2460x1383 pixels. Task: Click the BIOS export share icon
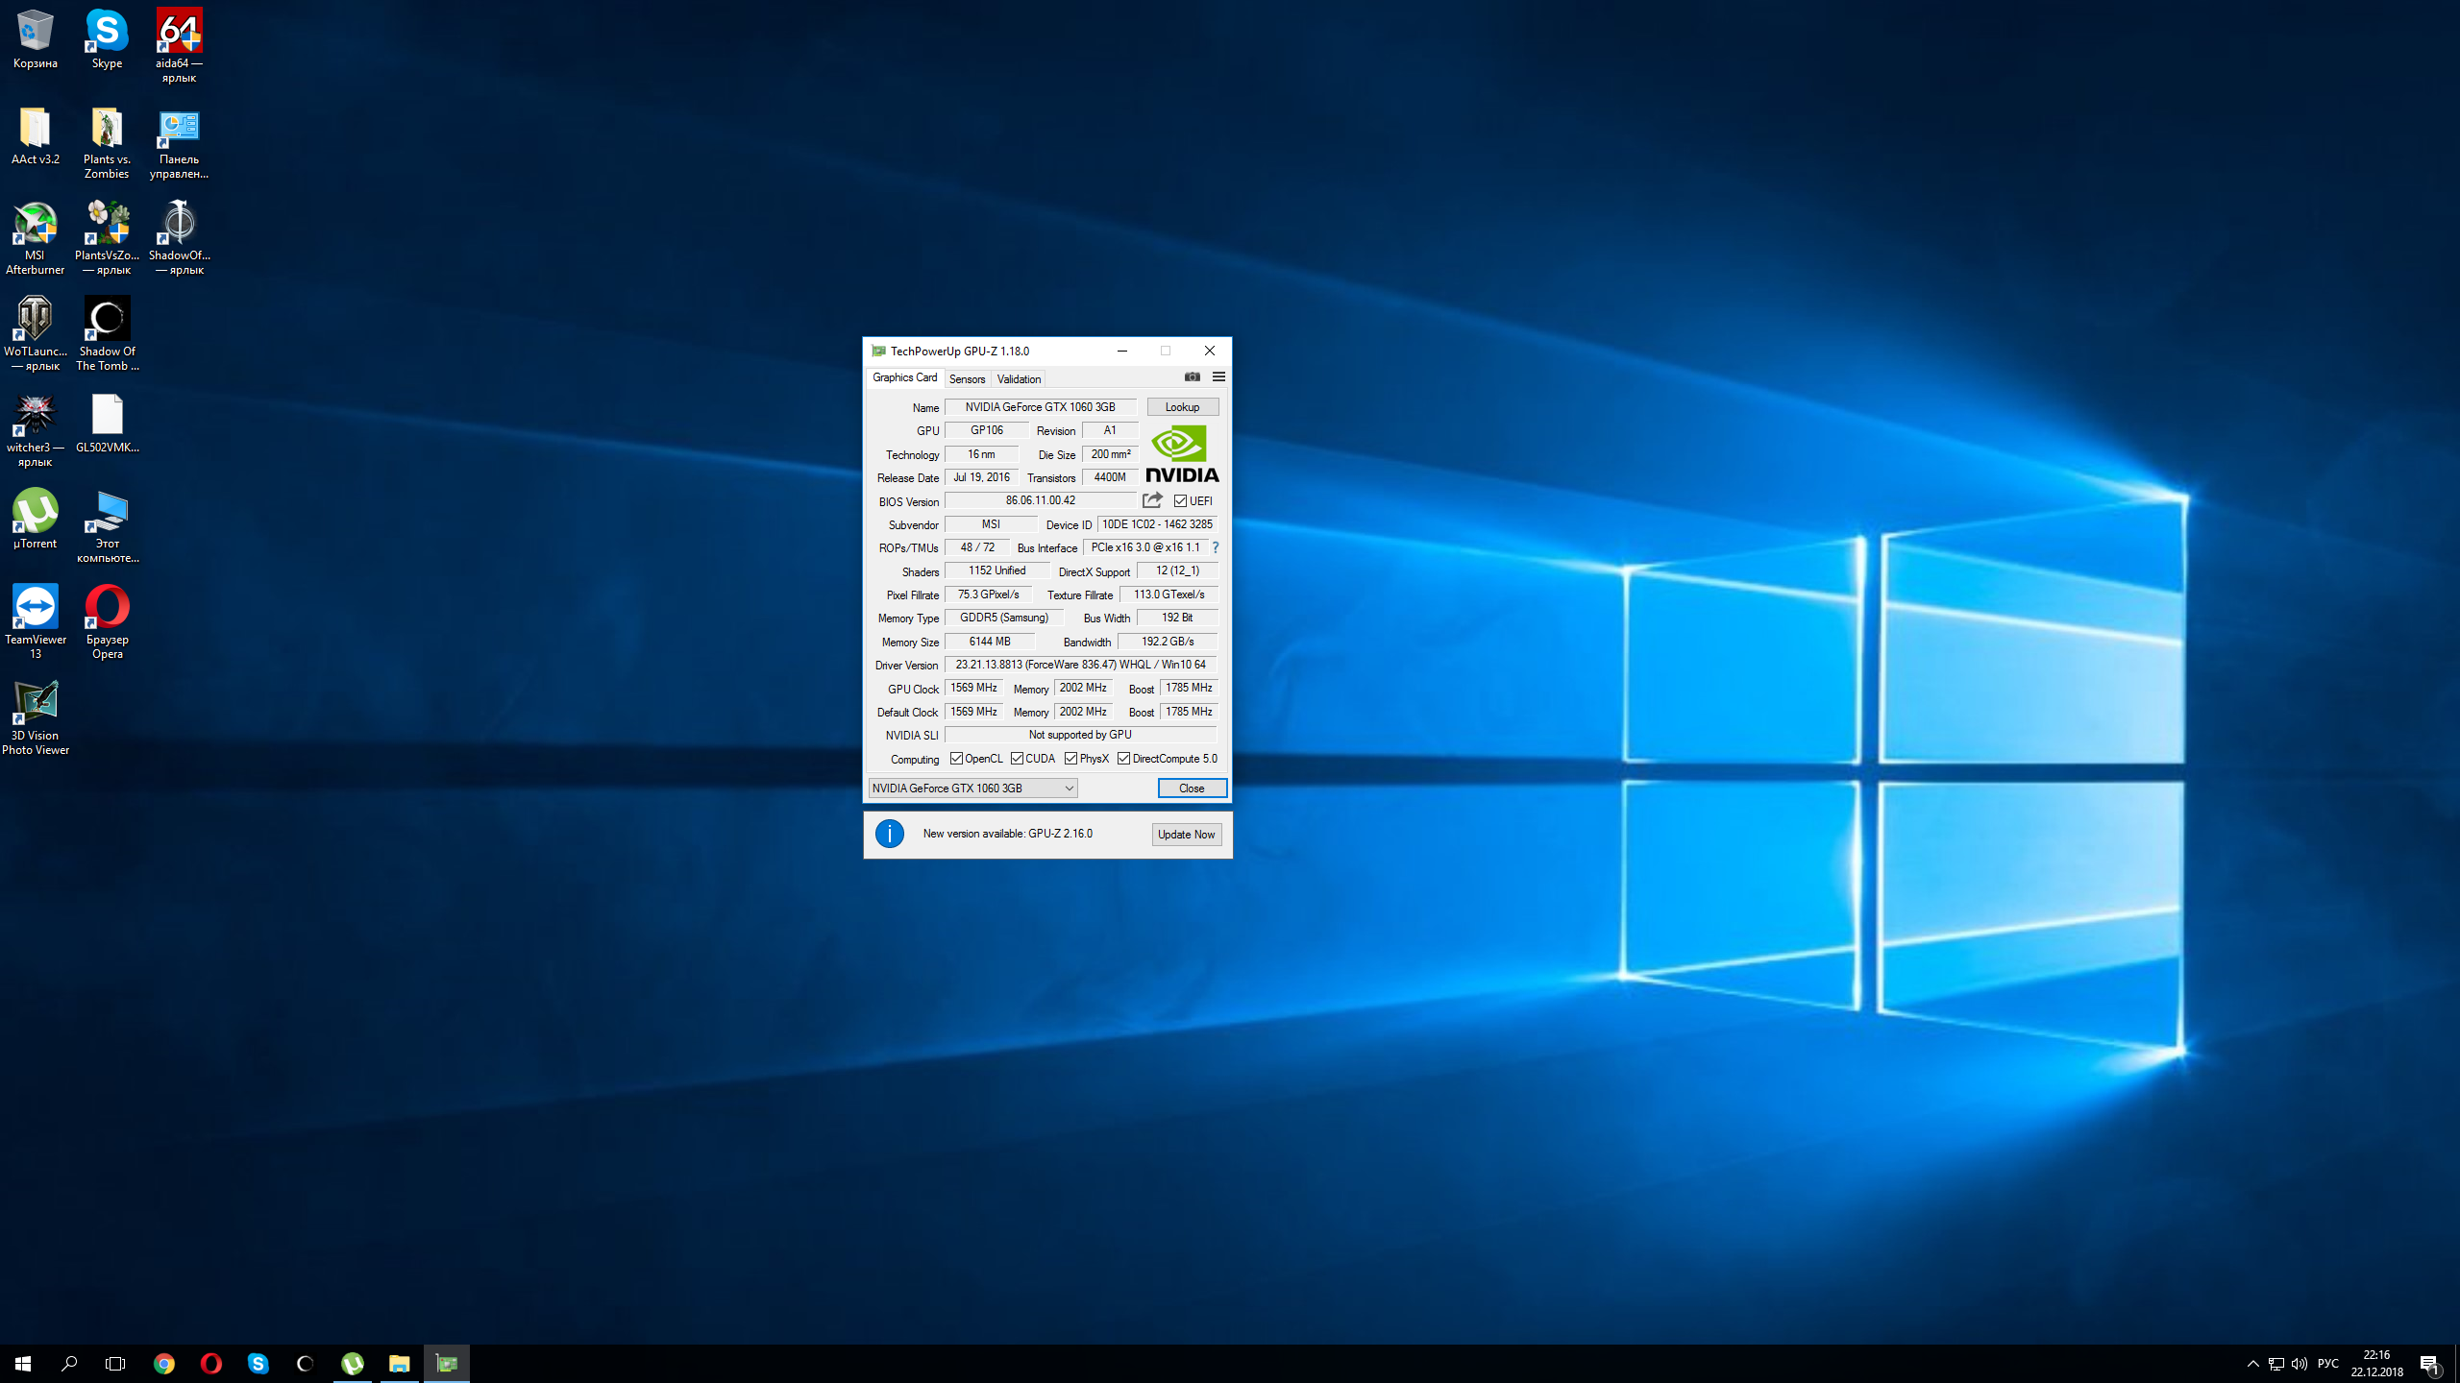pos(1152,500)
